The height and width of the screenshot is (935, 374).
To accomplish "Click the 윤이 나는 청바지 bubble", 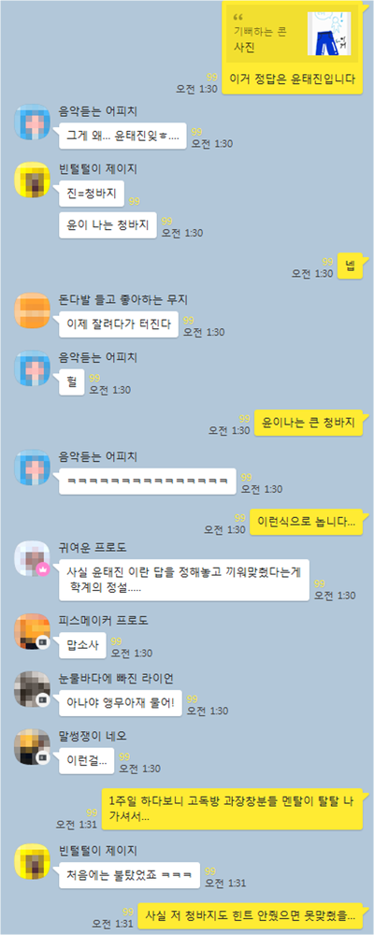I will pos(108,224).
